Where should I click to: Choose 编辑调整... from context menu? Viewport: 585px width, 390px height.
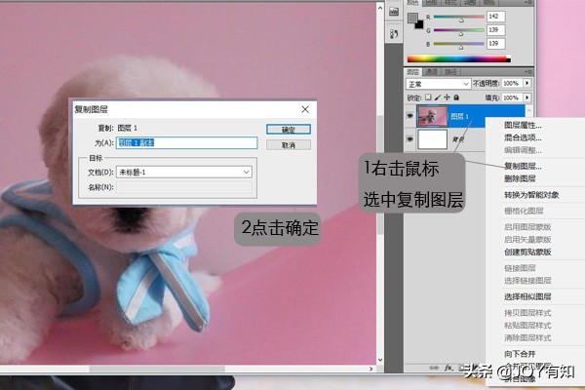[523, 150]
